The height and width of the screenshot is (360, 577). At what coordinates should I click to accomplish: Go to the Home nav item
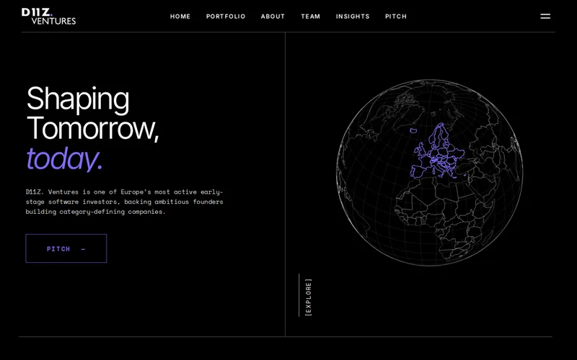(180, 17)
